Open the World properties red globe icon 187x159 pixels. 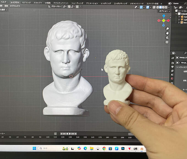pos(172,78)
